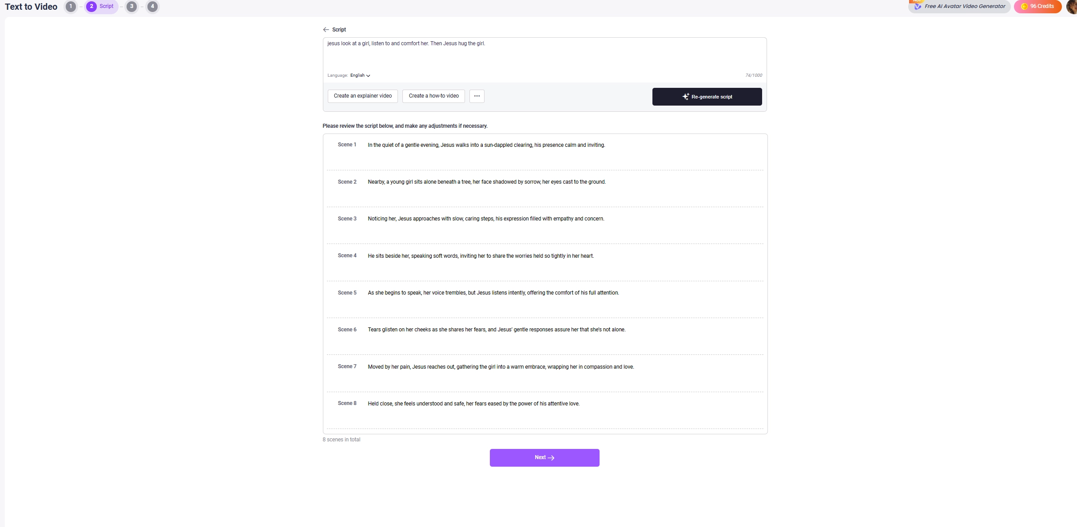This screenshot has height=527, width=1077.
Task: Go to step 3 circle
Action: [131, 6]
